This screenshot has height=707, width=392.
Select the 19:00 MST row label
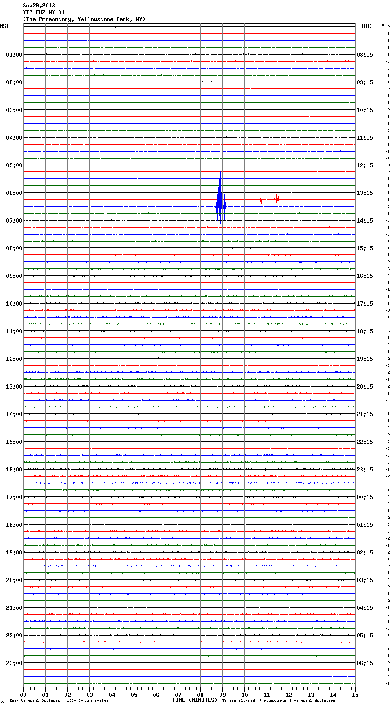[x=14, y=553]
